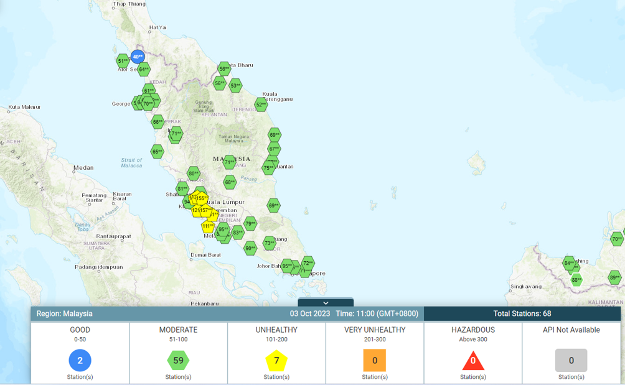Screen dimensions: 625x385
Task: Click the green marker labeled 65
Action: tap(157, 151)
